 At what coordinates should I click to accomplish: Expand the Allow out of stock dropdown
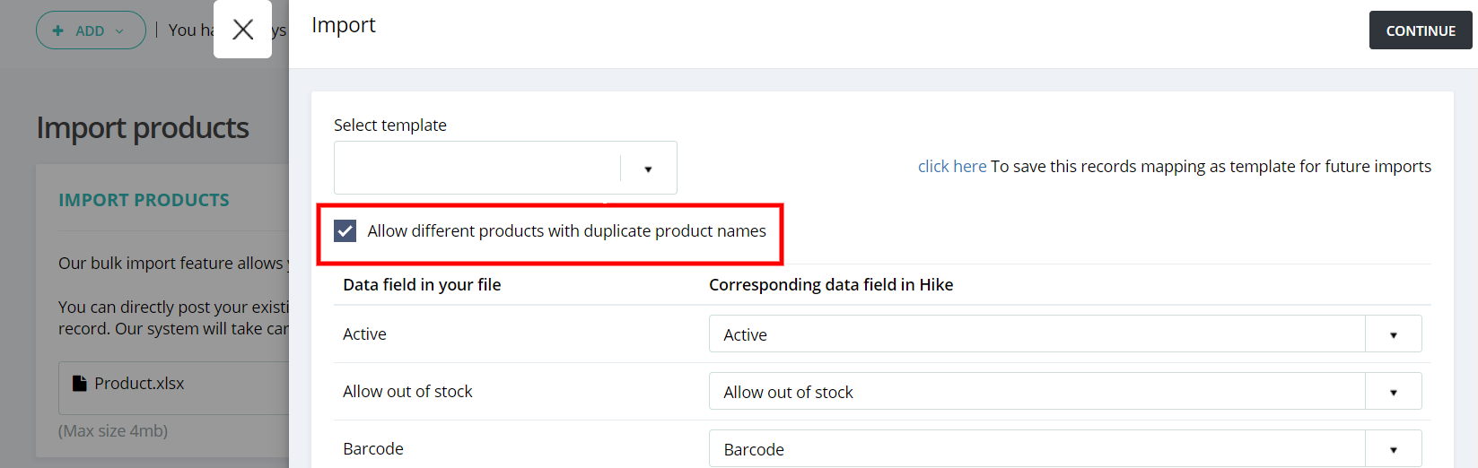coord(1393,392)
